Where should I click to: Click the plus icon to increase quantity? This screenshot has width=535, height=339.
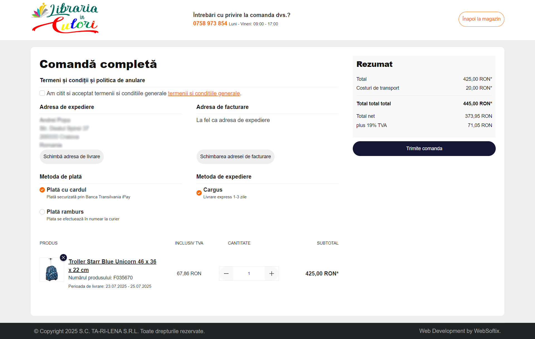pos(271,274)
